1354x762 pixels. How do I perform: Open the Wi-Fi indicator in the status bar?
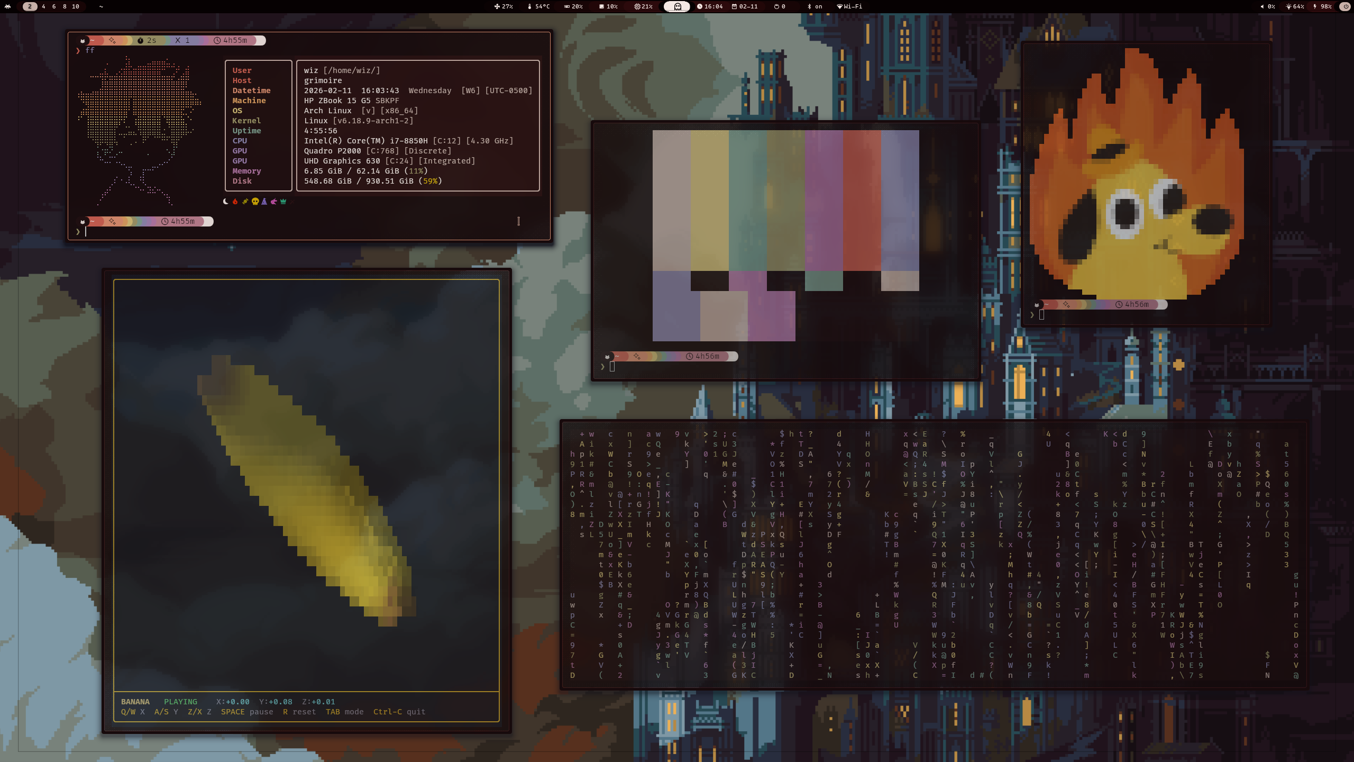point(852,7)
